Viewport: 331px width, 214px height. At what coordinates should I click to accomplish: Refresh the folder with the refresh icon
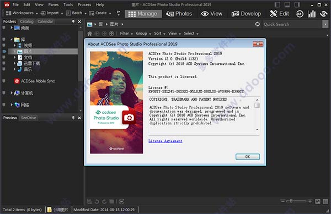[257, 24]
